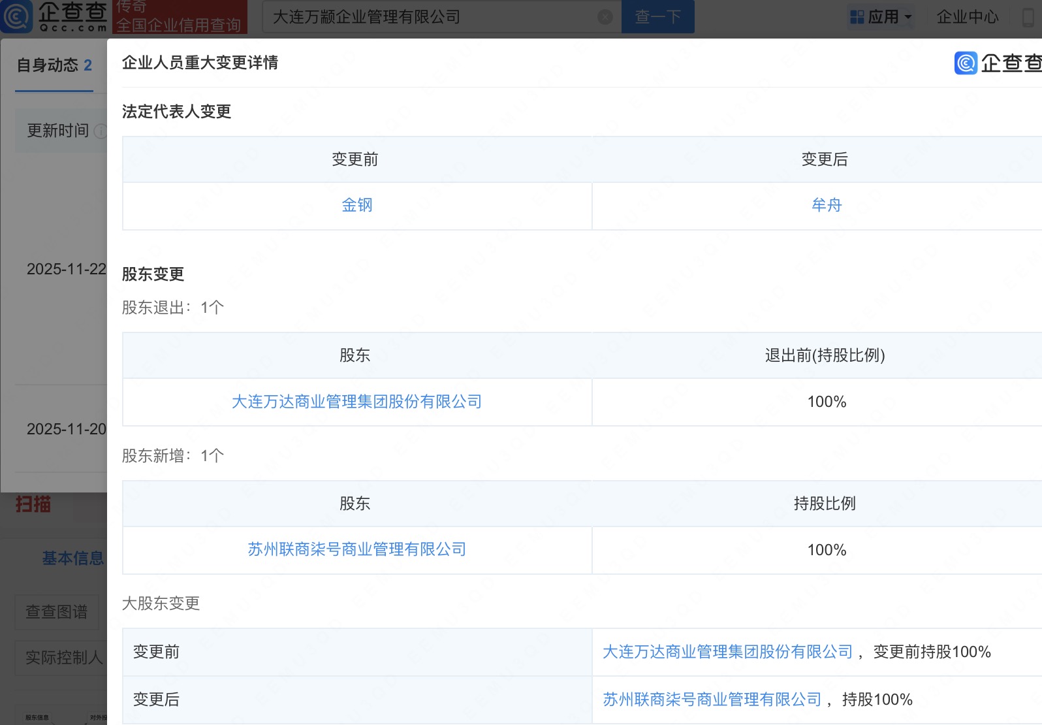The width and height of the screenshot is (1042, 725).
Task: Select the 基本信息 tab
Action: coord(72,558)
